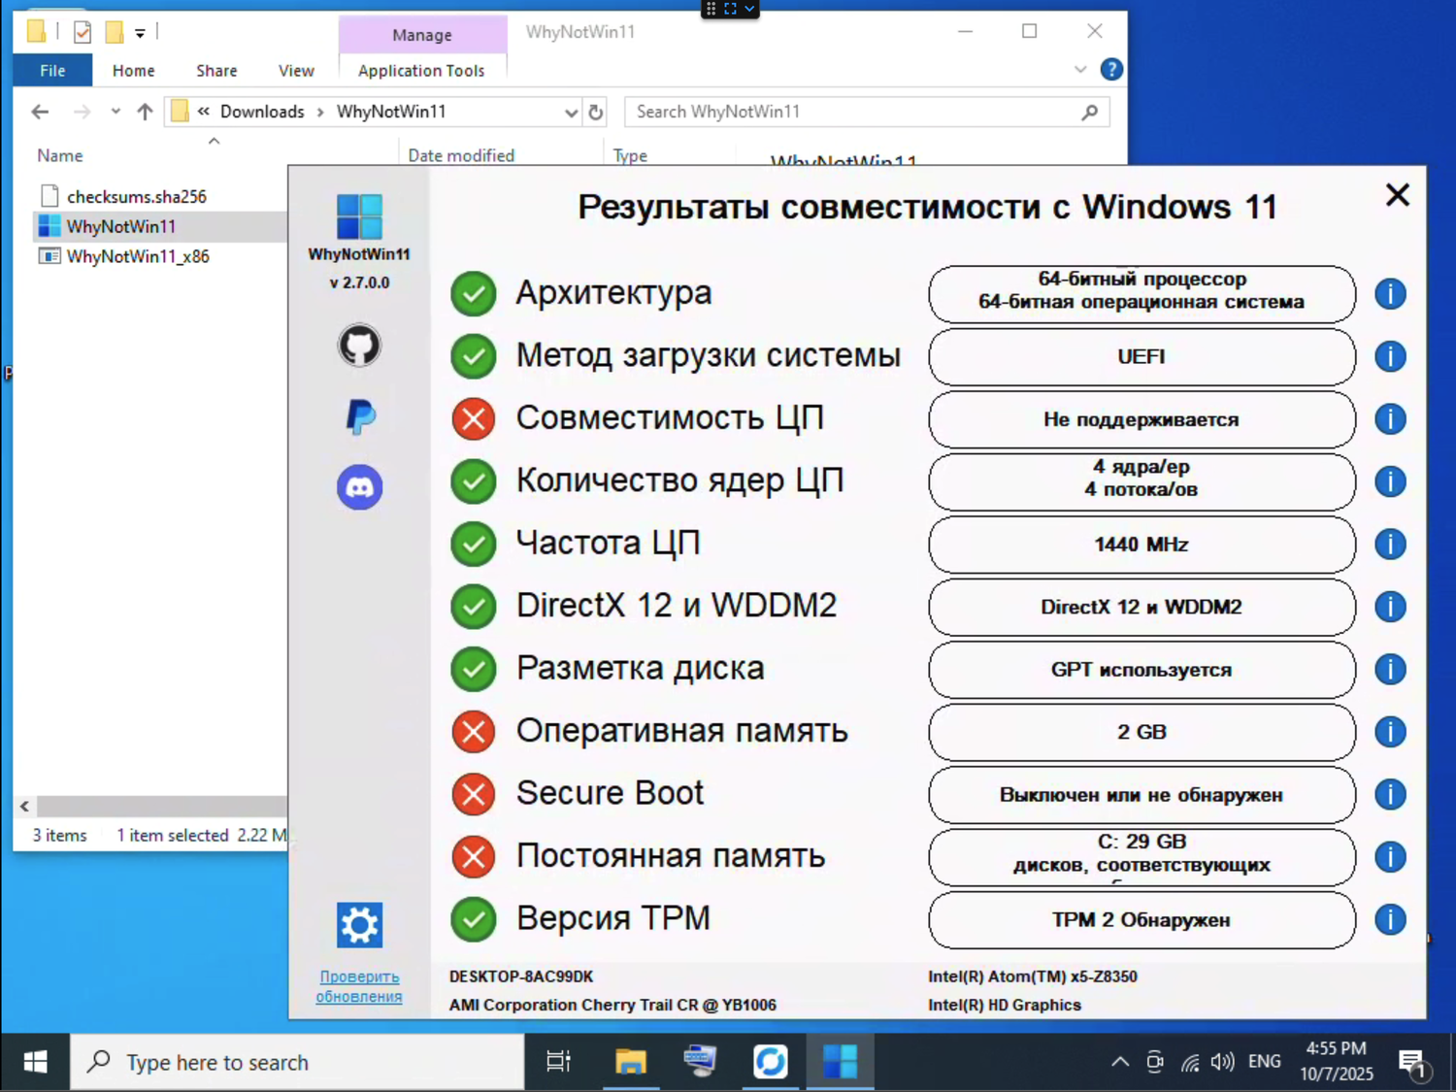The height and width of the screenshot is (1092, 1456).
Task: Open File Explorer help
Action: [1111, 70]
